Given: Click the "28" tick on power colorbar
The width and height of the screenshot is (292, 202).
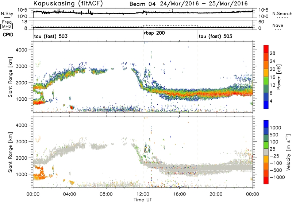Looking at the screenshot, I should 272,53.
